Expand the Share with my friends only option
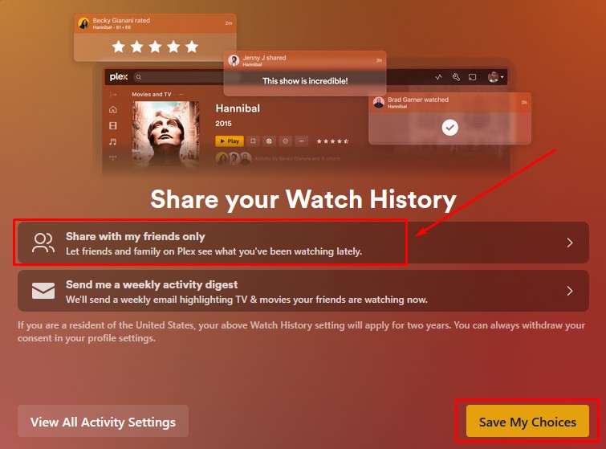Image resolution: width=606 pixels, height=449 pixels. (x=570, y=243)
